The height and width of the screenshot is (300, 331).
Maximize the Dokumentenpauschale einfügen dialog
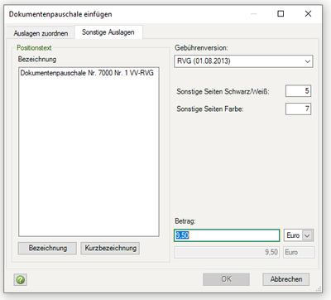[x=281, y=13]
